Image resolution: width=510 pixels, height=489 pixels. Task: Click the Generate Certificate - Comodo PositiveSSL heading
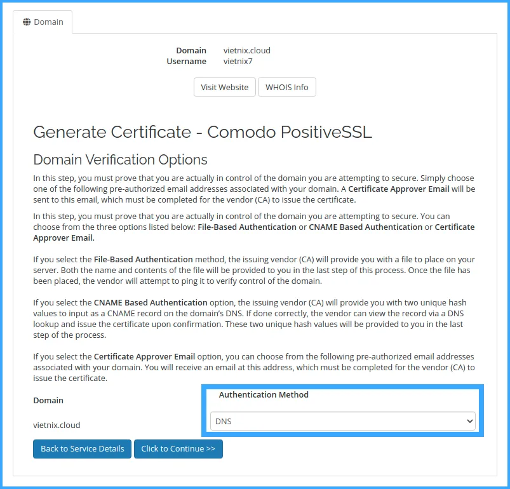pyautogui.click(x=202, y=132)
